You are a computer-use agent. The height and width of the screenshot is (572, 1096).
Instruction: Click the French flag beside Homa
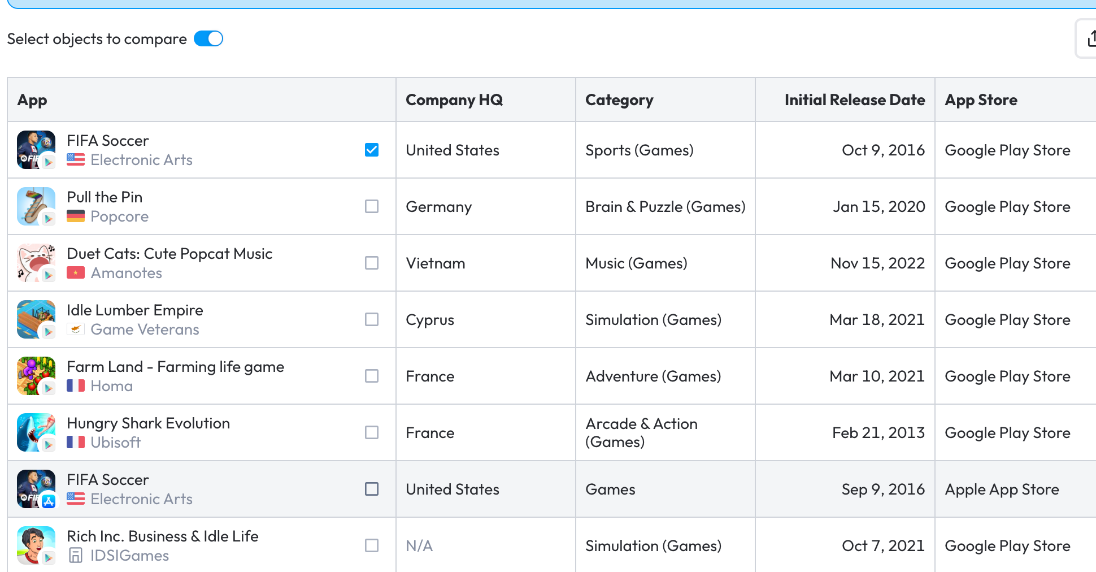[76, 386]
